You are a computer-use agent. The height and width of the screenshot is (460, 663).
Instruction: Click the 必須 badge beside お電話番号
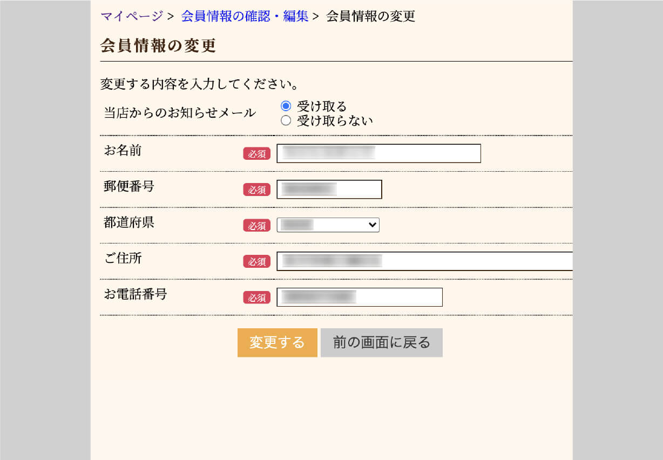256,297
